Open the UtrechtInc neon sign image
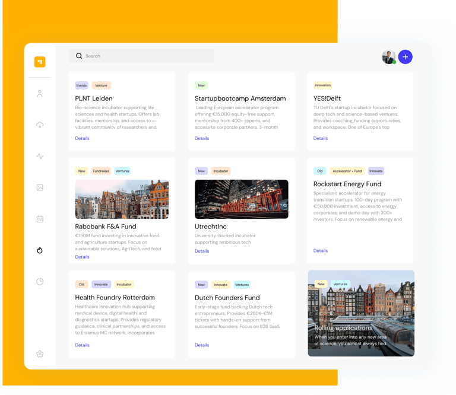Screen dimensions: 456x395 [x=242, y=199]
